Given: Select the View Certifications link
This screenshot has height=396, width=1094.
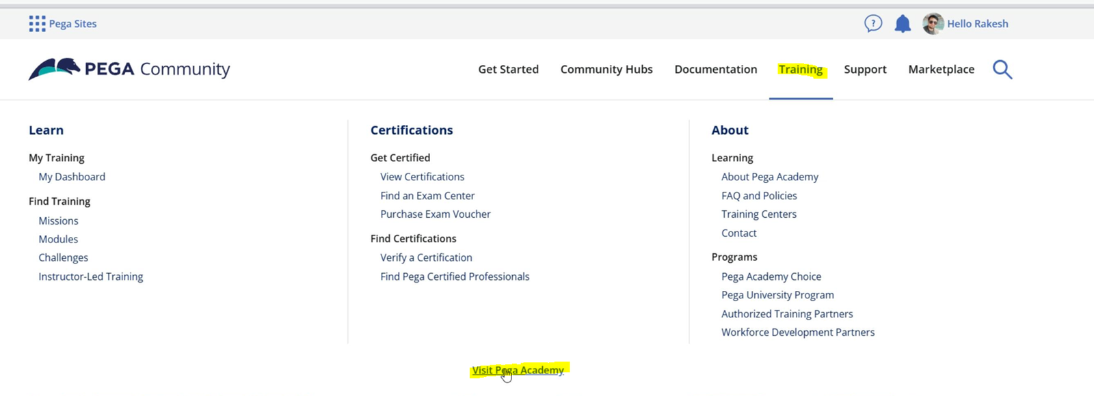Looking at the screenshot, I should click(x=422, y=177).
